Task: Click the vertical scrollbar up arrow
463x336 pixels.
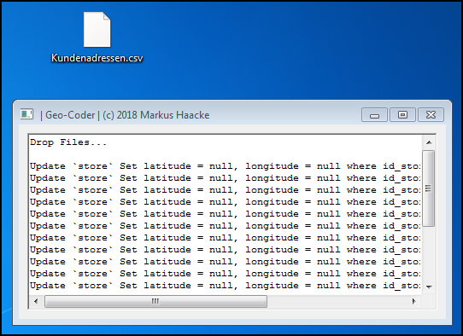Action: [429, 142]
